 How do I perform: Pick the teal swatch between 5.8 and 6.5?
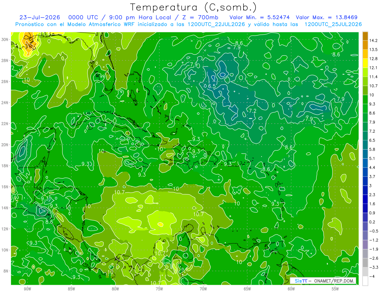(x=365, y=145)
